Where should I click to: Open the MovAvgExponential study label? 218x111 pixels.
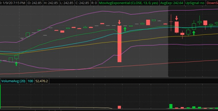[129, 3]
